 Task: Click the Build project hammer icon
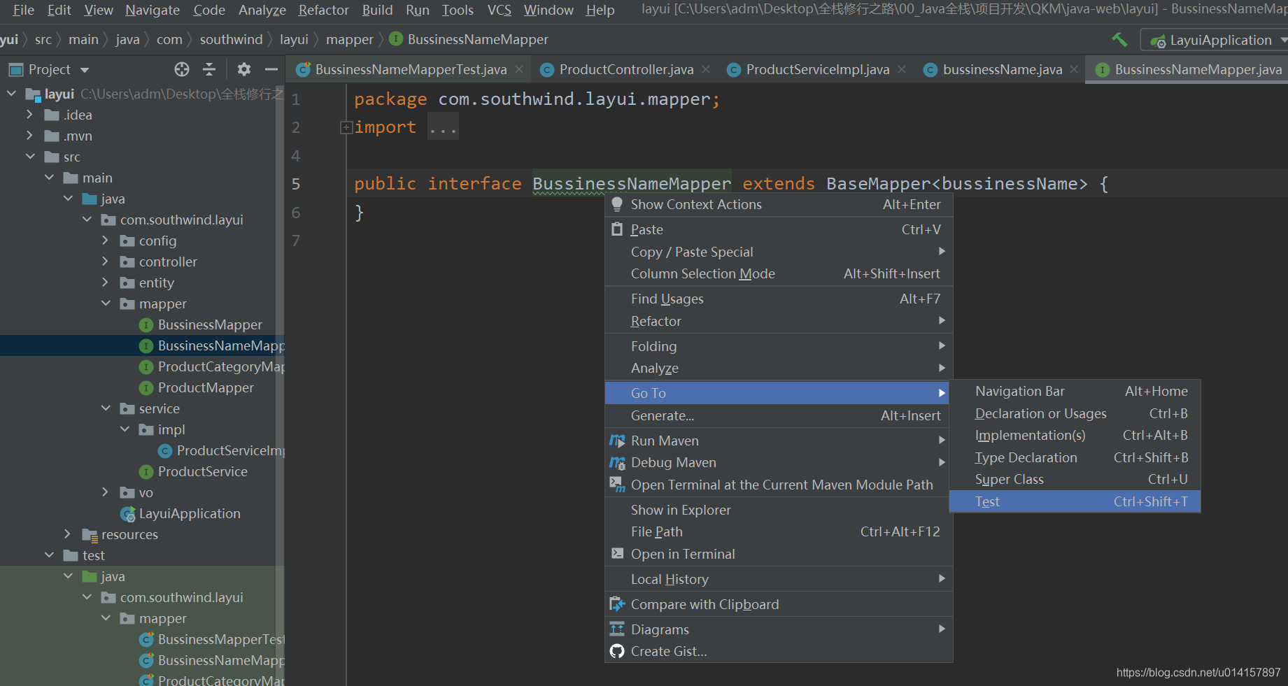tap(1119, 40)
